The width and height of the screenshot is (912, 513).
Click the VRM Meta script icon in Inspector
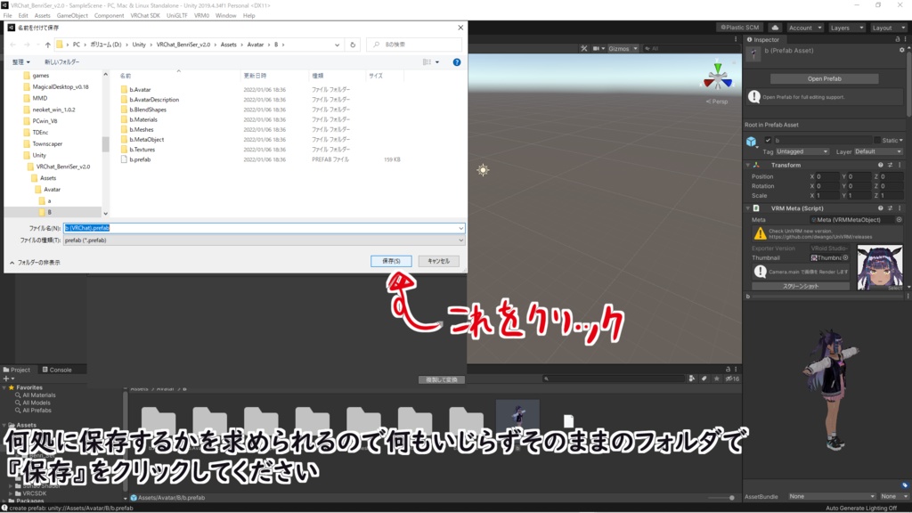[x=756, y=208]
